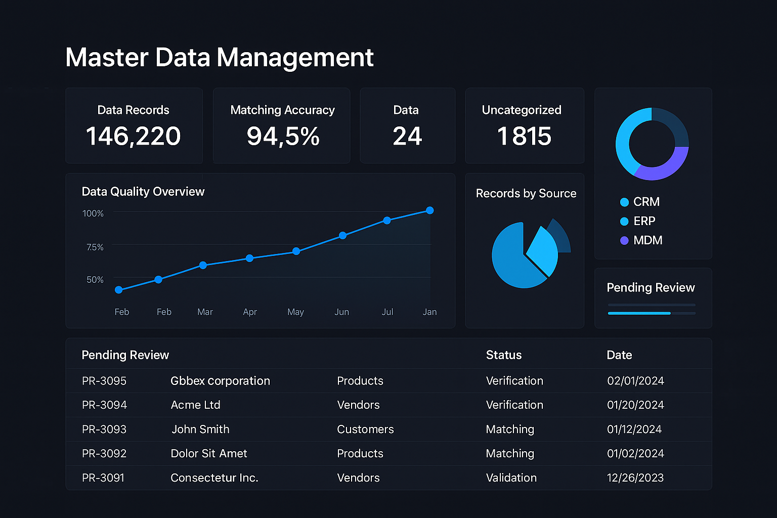
Task: Open the Data Records 146,220 card
Action: (134, 126)
